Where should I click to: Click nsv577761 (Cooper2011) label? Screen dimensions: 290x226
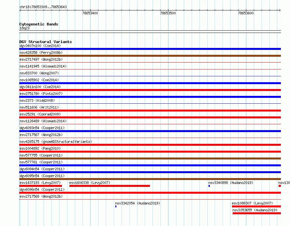[41, 162]
